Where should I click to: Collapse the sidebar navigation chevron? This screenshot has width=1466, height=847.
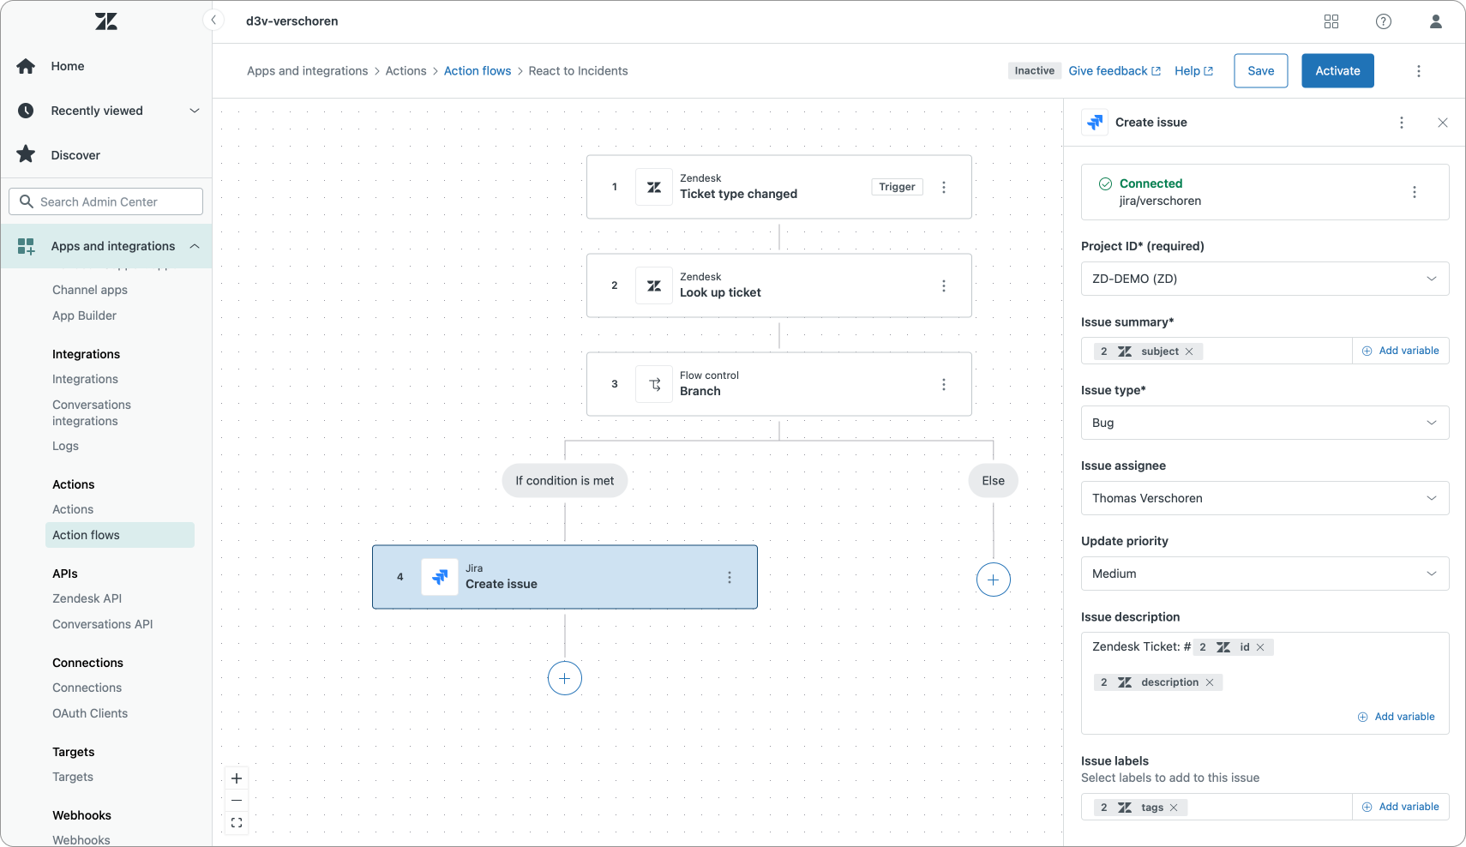(213, 20)
